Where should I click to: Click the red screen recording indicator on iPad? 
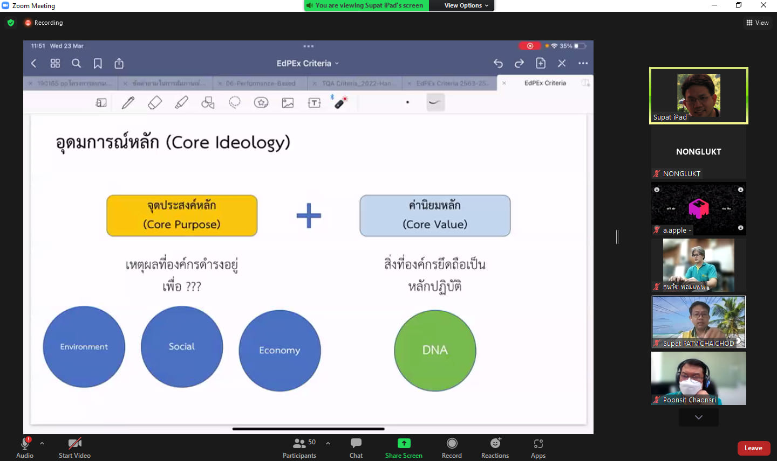click(530, 46)
